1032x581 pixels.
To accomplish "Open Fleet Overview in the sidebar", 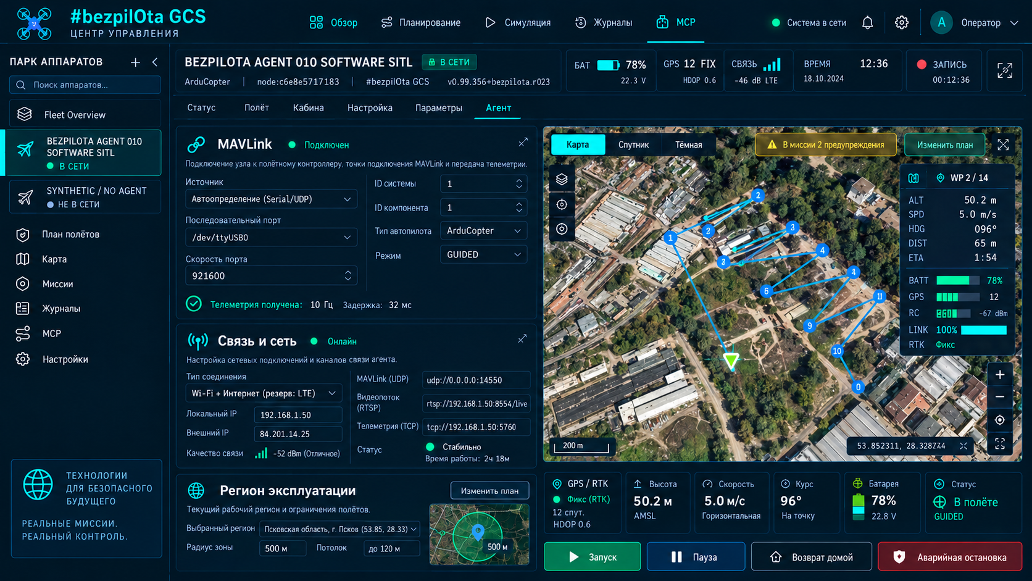I will [x=85, y=114].
